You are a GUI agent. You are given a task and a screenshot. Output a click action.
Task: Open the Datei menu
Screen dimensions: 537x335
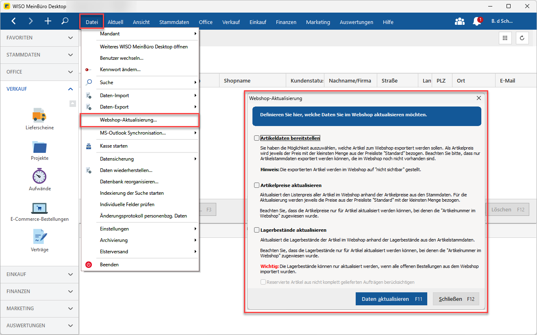[92, 22]
